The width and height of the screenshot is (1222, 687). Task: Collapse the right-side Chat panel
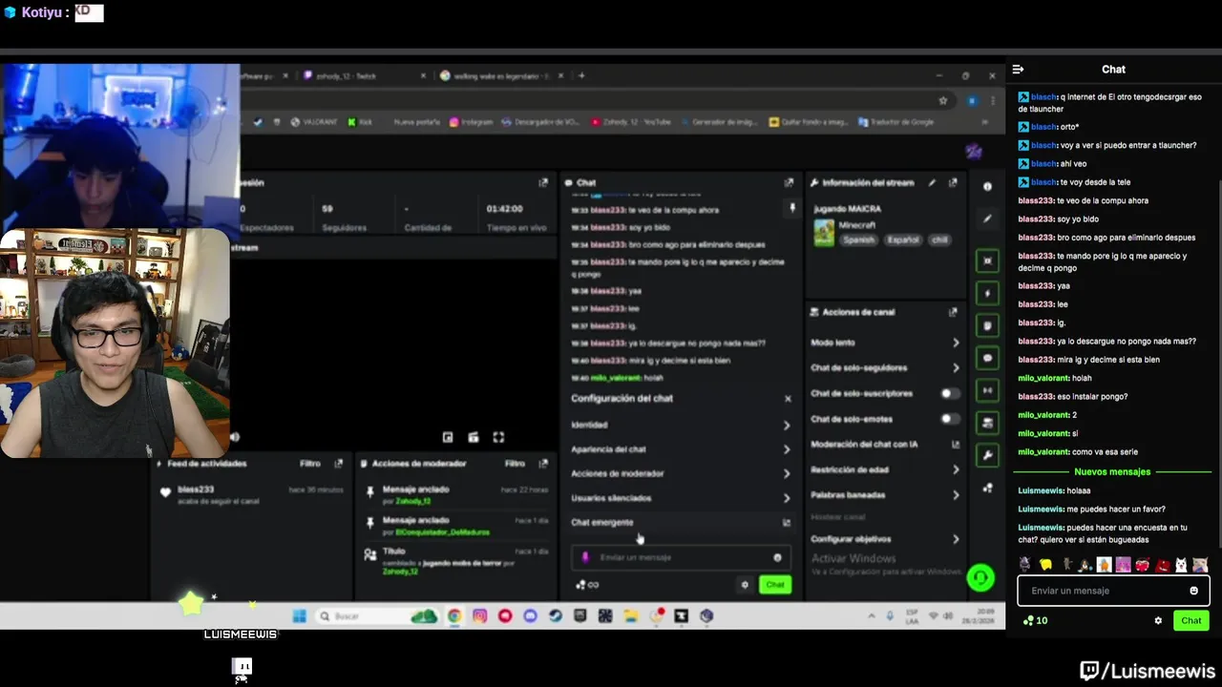tap(1018, 69)
